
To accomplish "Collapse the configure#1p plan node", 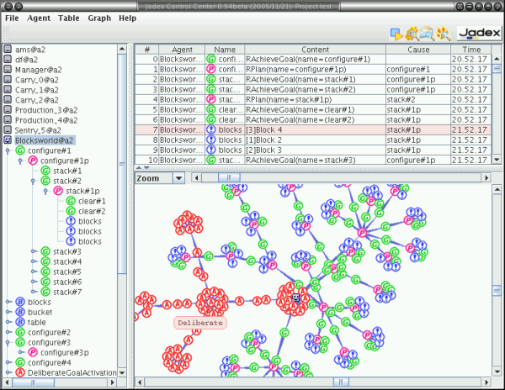I will point(20,161).
